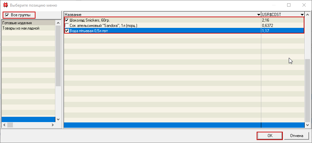Screen dimensions: 312x143
Task: Uncheck the Вода питьевая 0,5л пэт checkbox
Action: 67,31
